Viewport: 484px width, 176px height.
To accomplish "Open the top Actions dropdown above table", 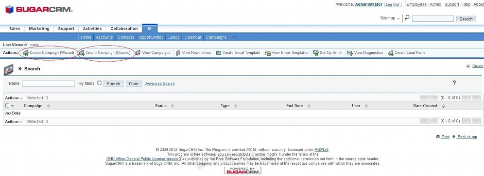I will pyautogui.click(x=14, y=98).
